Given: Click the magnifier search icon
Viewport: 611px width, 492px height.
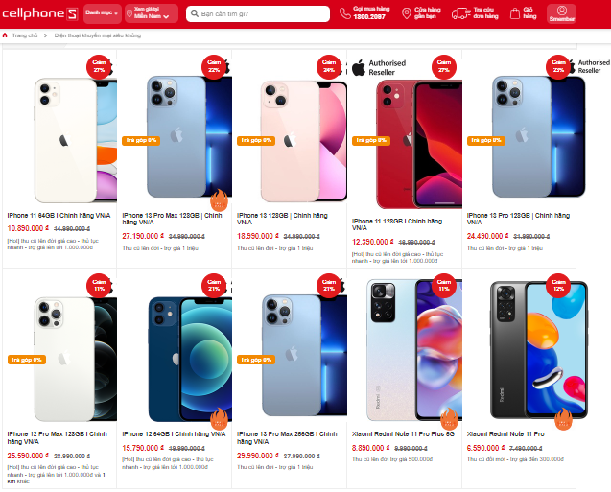Looking at the screenshot, I should [x=194, y=13].
